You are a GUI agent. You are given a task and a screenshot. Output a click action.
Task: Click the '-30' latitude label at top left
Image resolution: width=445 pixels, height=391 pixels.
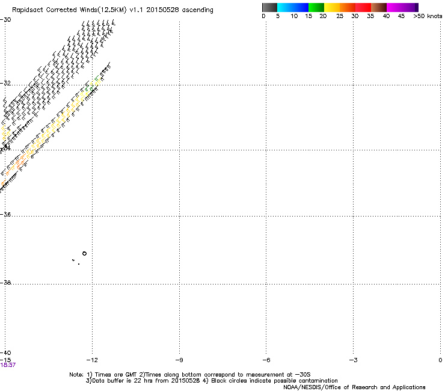tap(5, 20)
